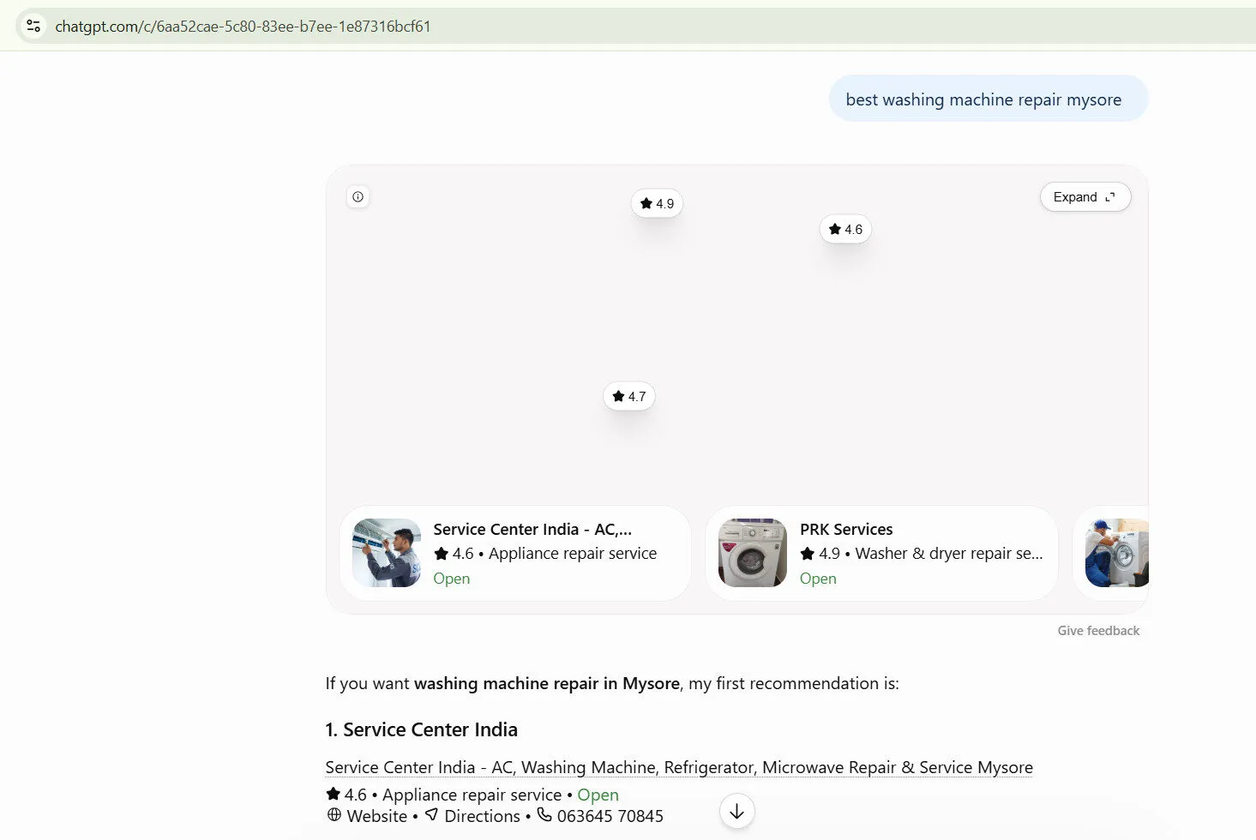Click the phone number 063645 70845
The image size is (1256, 840).
[x=610, y=817]
